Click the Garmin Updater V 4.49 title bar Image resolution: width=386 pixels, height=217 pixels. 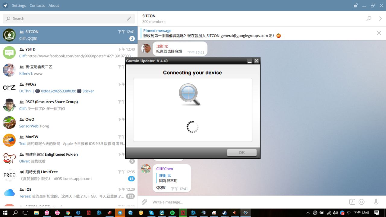coord(185,61)
